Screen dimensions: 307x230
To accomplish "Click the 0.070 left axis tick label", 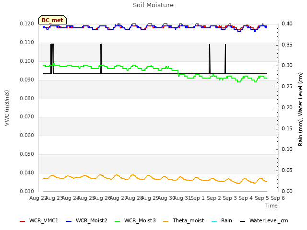I will click(27, 117).
